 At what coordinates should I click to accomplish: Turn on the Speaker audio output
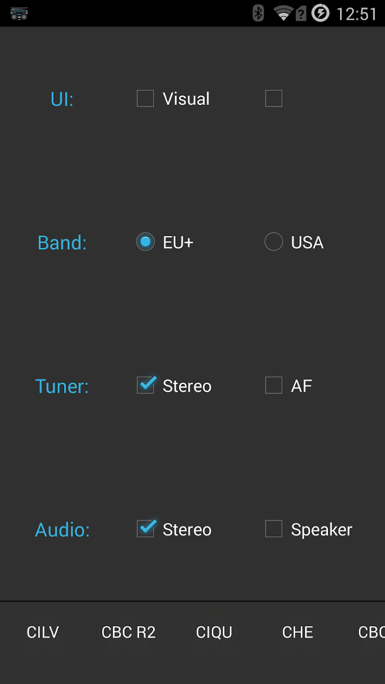274,529
